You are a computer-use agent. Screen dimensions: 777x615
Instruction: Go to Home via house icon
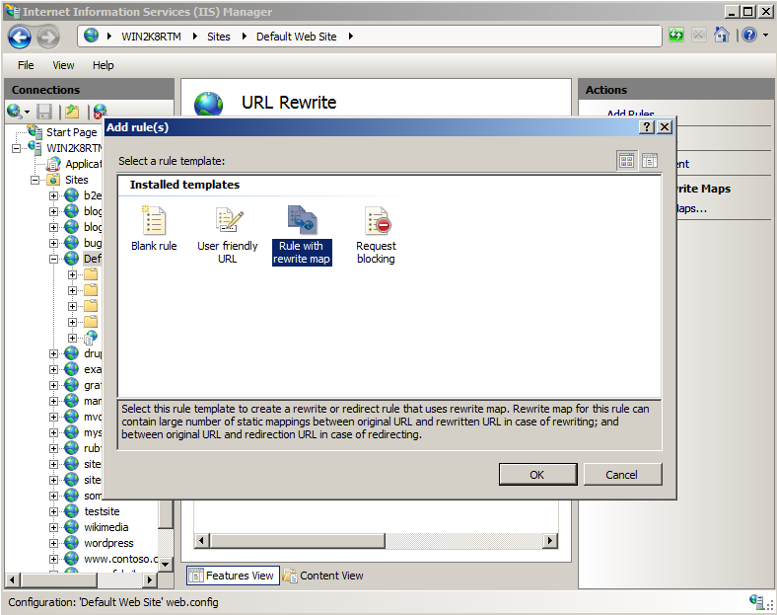[722, 35]
